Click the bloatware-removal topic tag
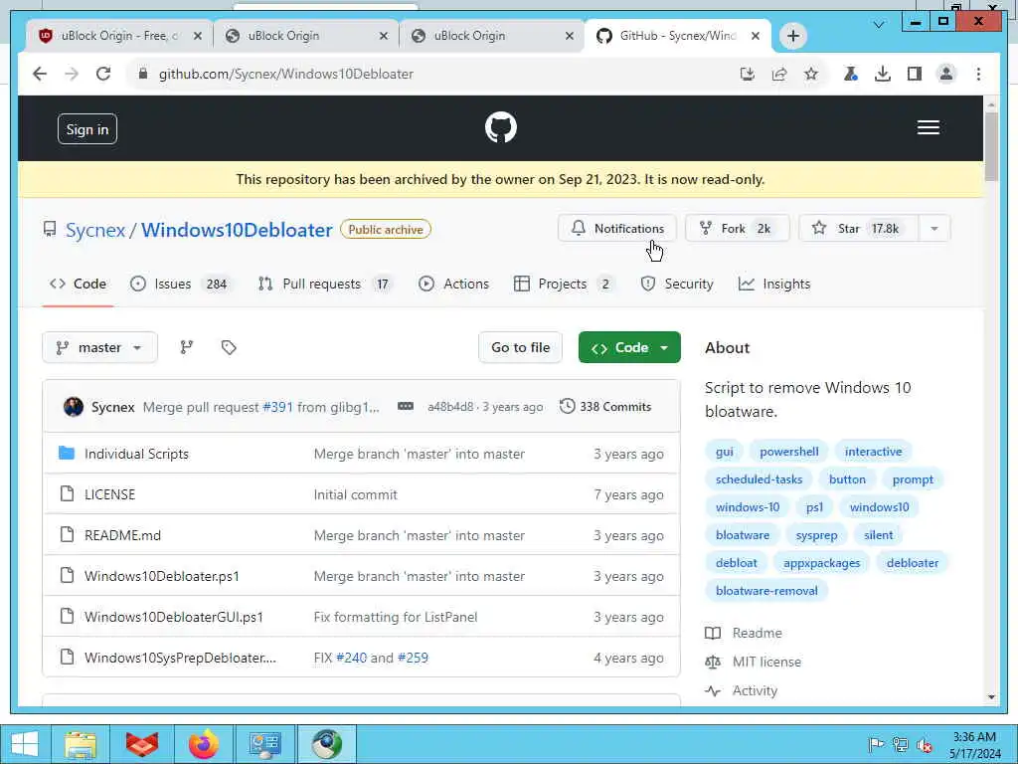The width and height of the screenshot is (1018, 764). pos(766,591)
